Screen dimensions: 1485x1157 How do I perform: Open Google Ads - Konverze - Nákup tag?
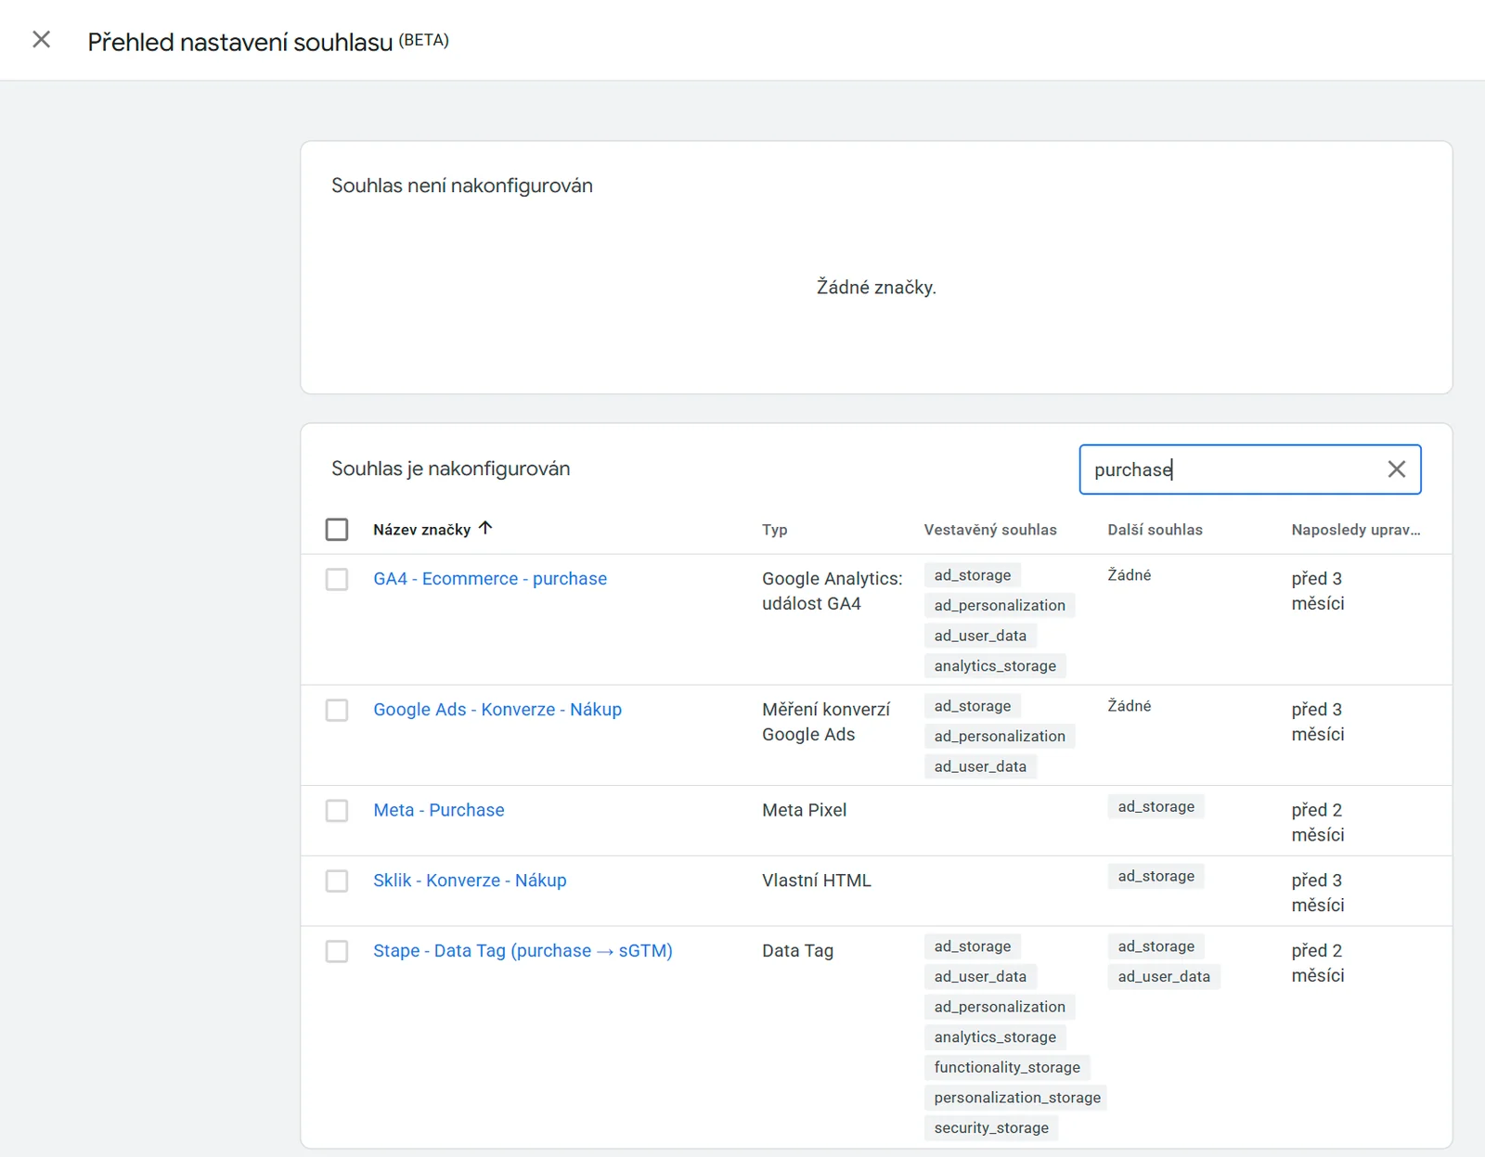497,710
